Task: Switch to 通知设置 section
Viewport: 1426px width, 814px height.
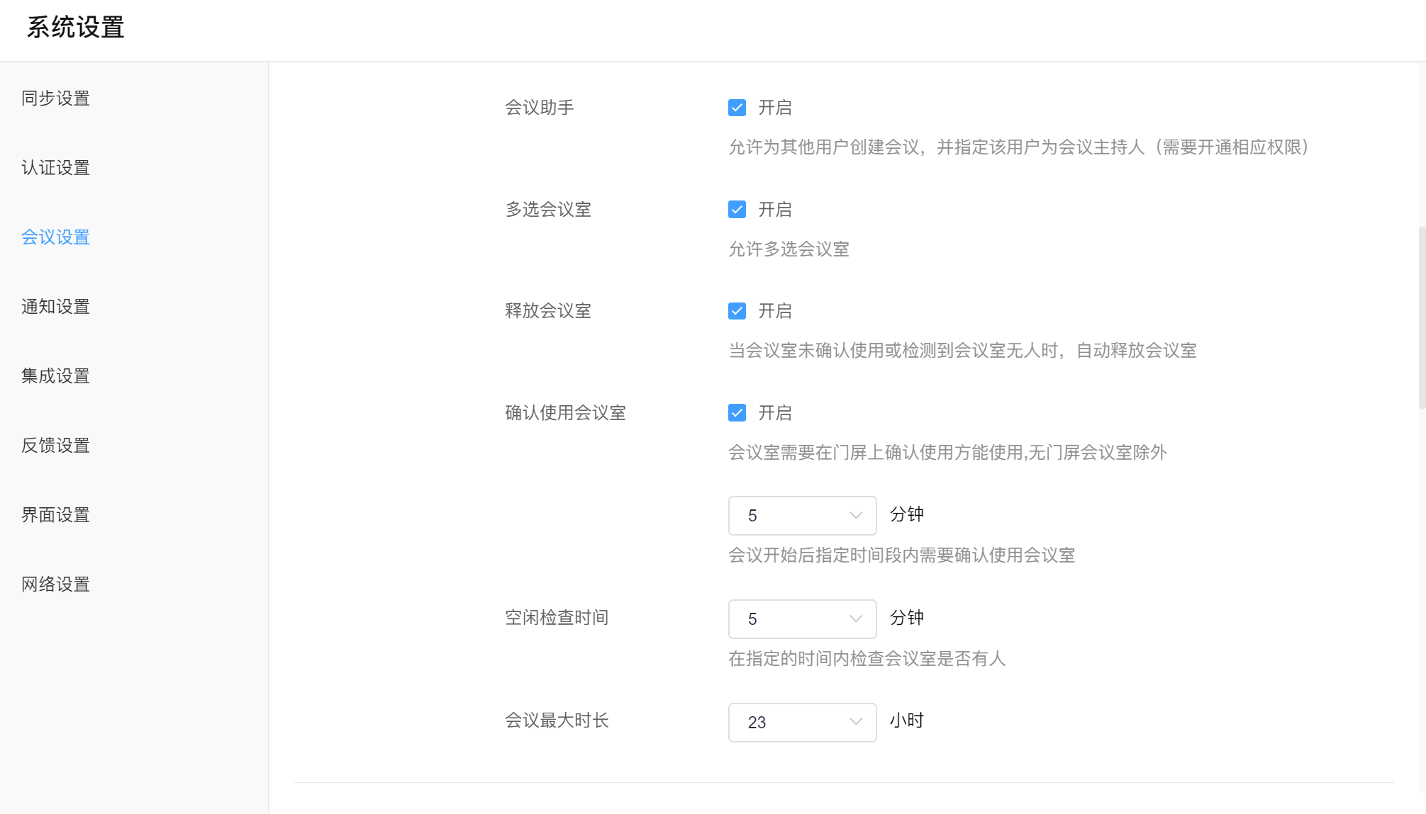Action: pos(55,307)
